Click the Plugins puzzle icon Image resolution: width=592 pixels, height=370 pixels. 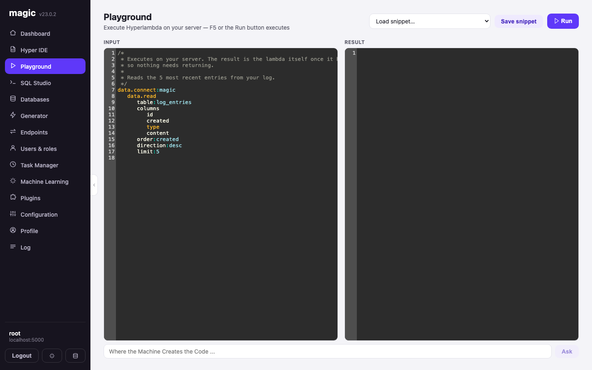click(13, 197)
